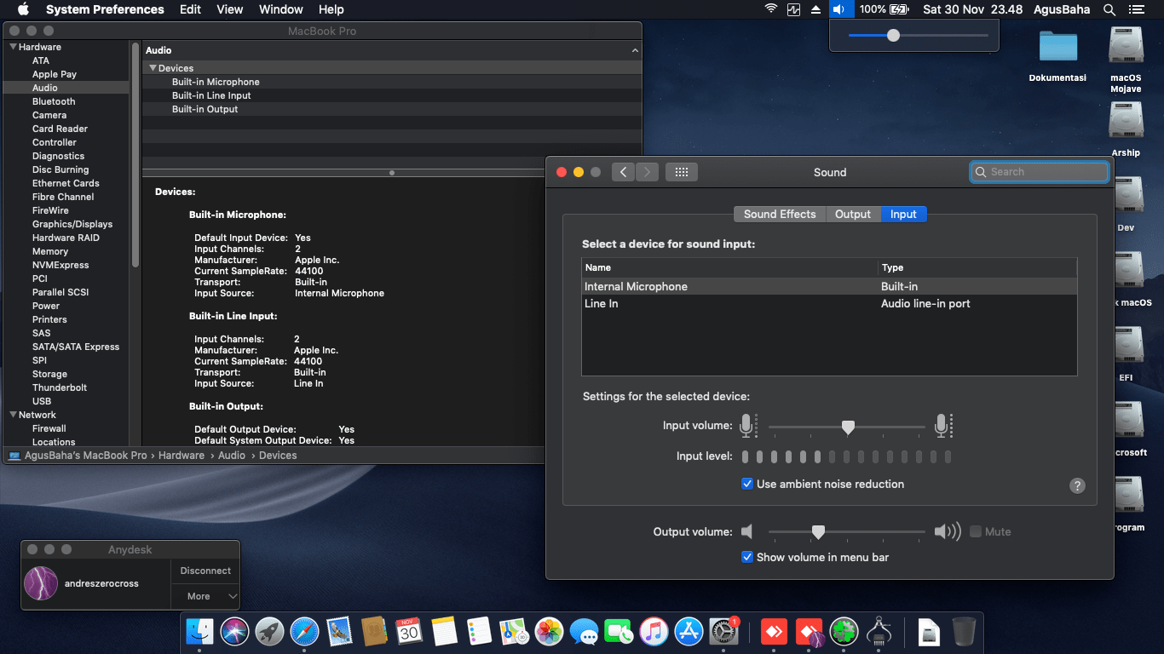
Task: Collapse the Network section in sidebar
Action: pos(13,415)
